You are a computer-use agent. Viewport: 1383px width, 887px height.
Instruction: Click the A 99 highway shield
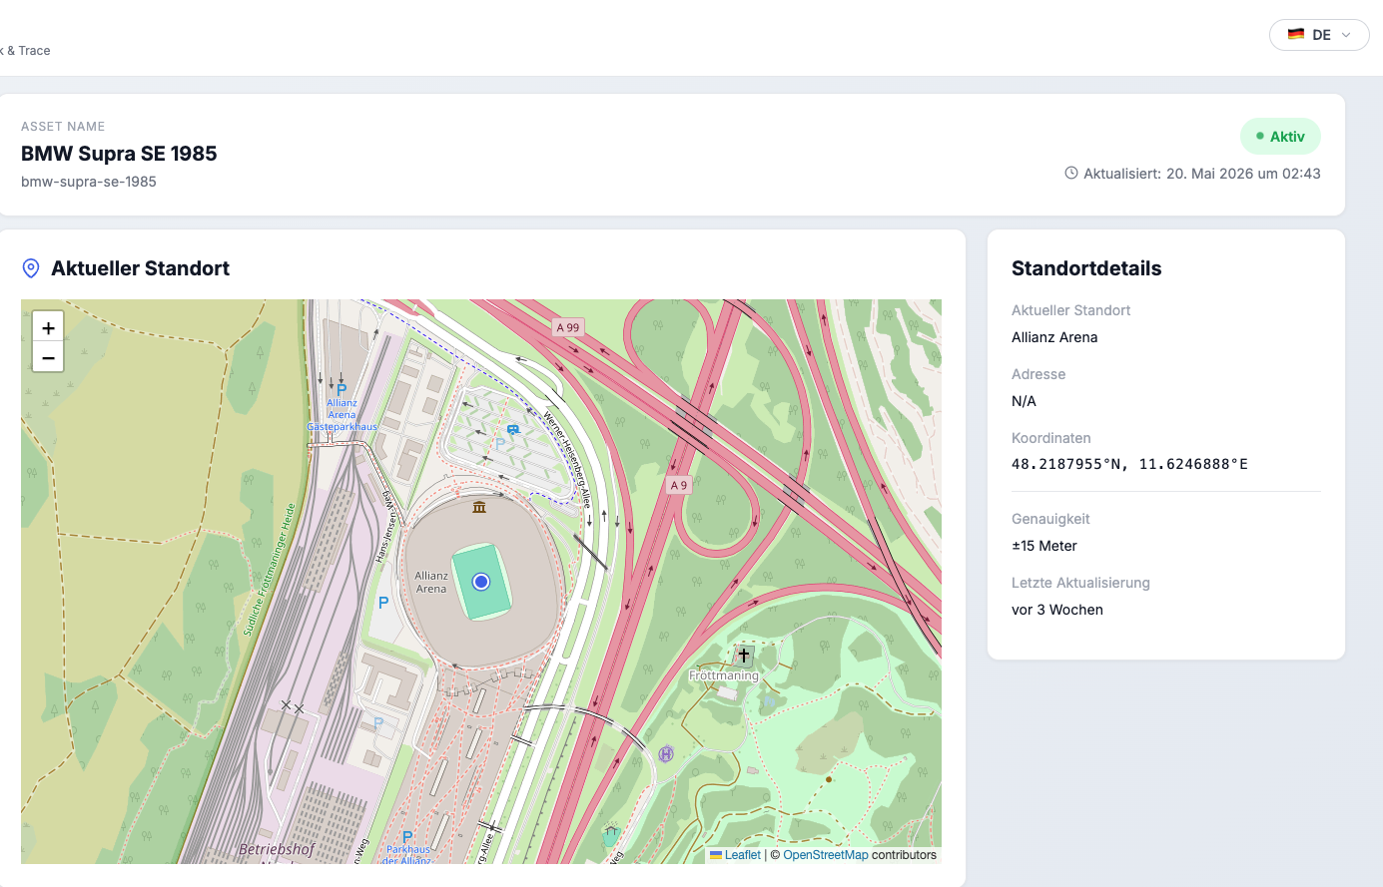tap(568, 327)
